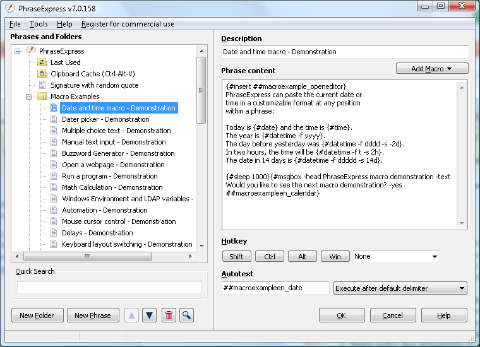Click the New Phrase button
480x347 pixels.
[92, 315]
